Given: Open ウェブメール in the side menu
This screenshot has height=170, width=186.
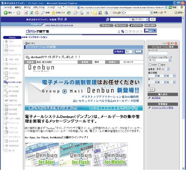Looking at the screenshot, I should (13, 55).
